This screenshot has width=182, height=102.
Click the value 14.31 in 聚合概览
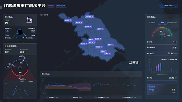pyautogui.click(x=33, y=31)
